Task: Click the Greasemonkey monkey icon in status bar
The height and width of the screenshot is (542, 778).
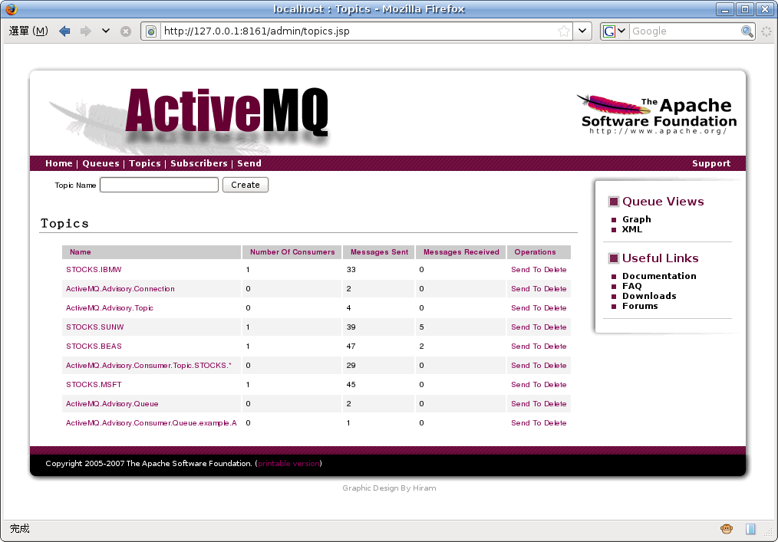Action: pyautogui.click(x=727, y=529)
